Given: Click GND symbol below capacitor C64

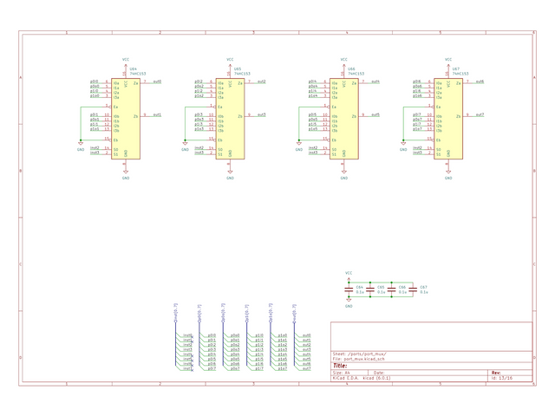Looking at the screenshot, I should [x=349, y=304].
